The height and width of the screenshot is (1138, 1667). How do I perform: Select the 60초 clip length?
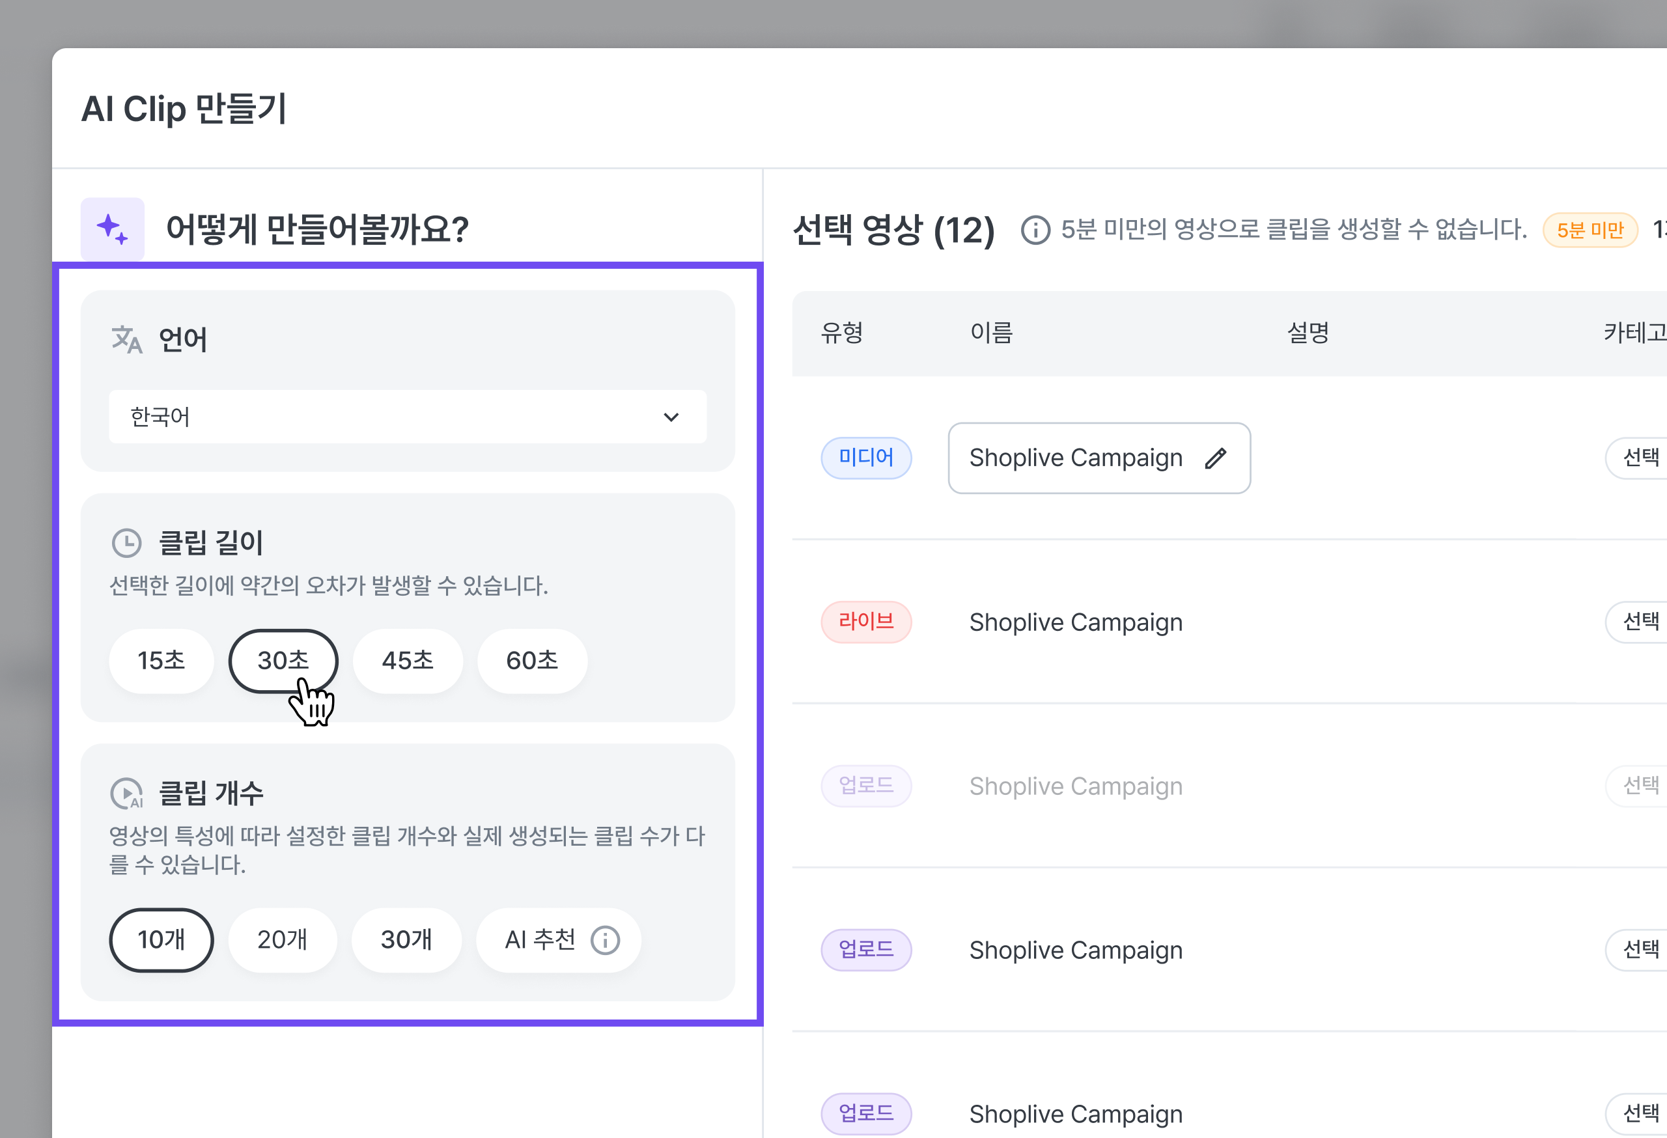click(x=532, y=661)
